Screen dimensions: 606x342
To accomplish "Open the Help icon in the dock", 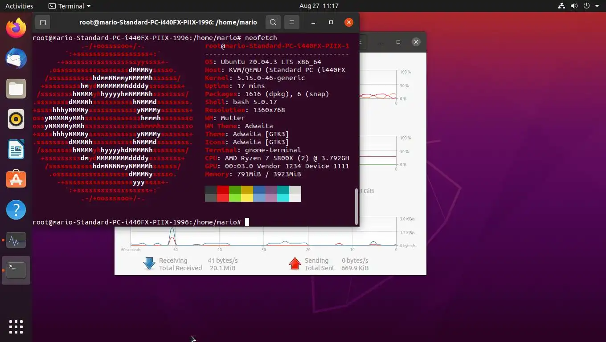I will point(16,210).
